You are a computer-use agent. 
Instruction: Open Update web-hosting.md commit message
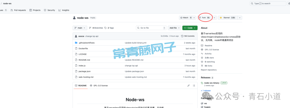click(x=136, y=77)
